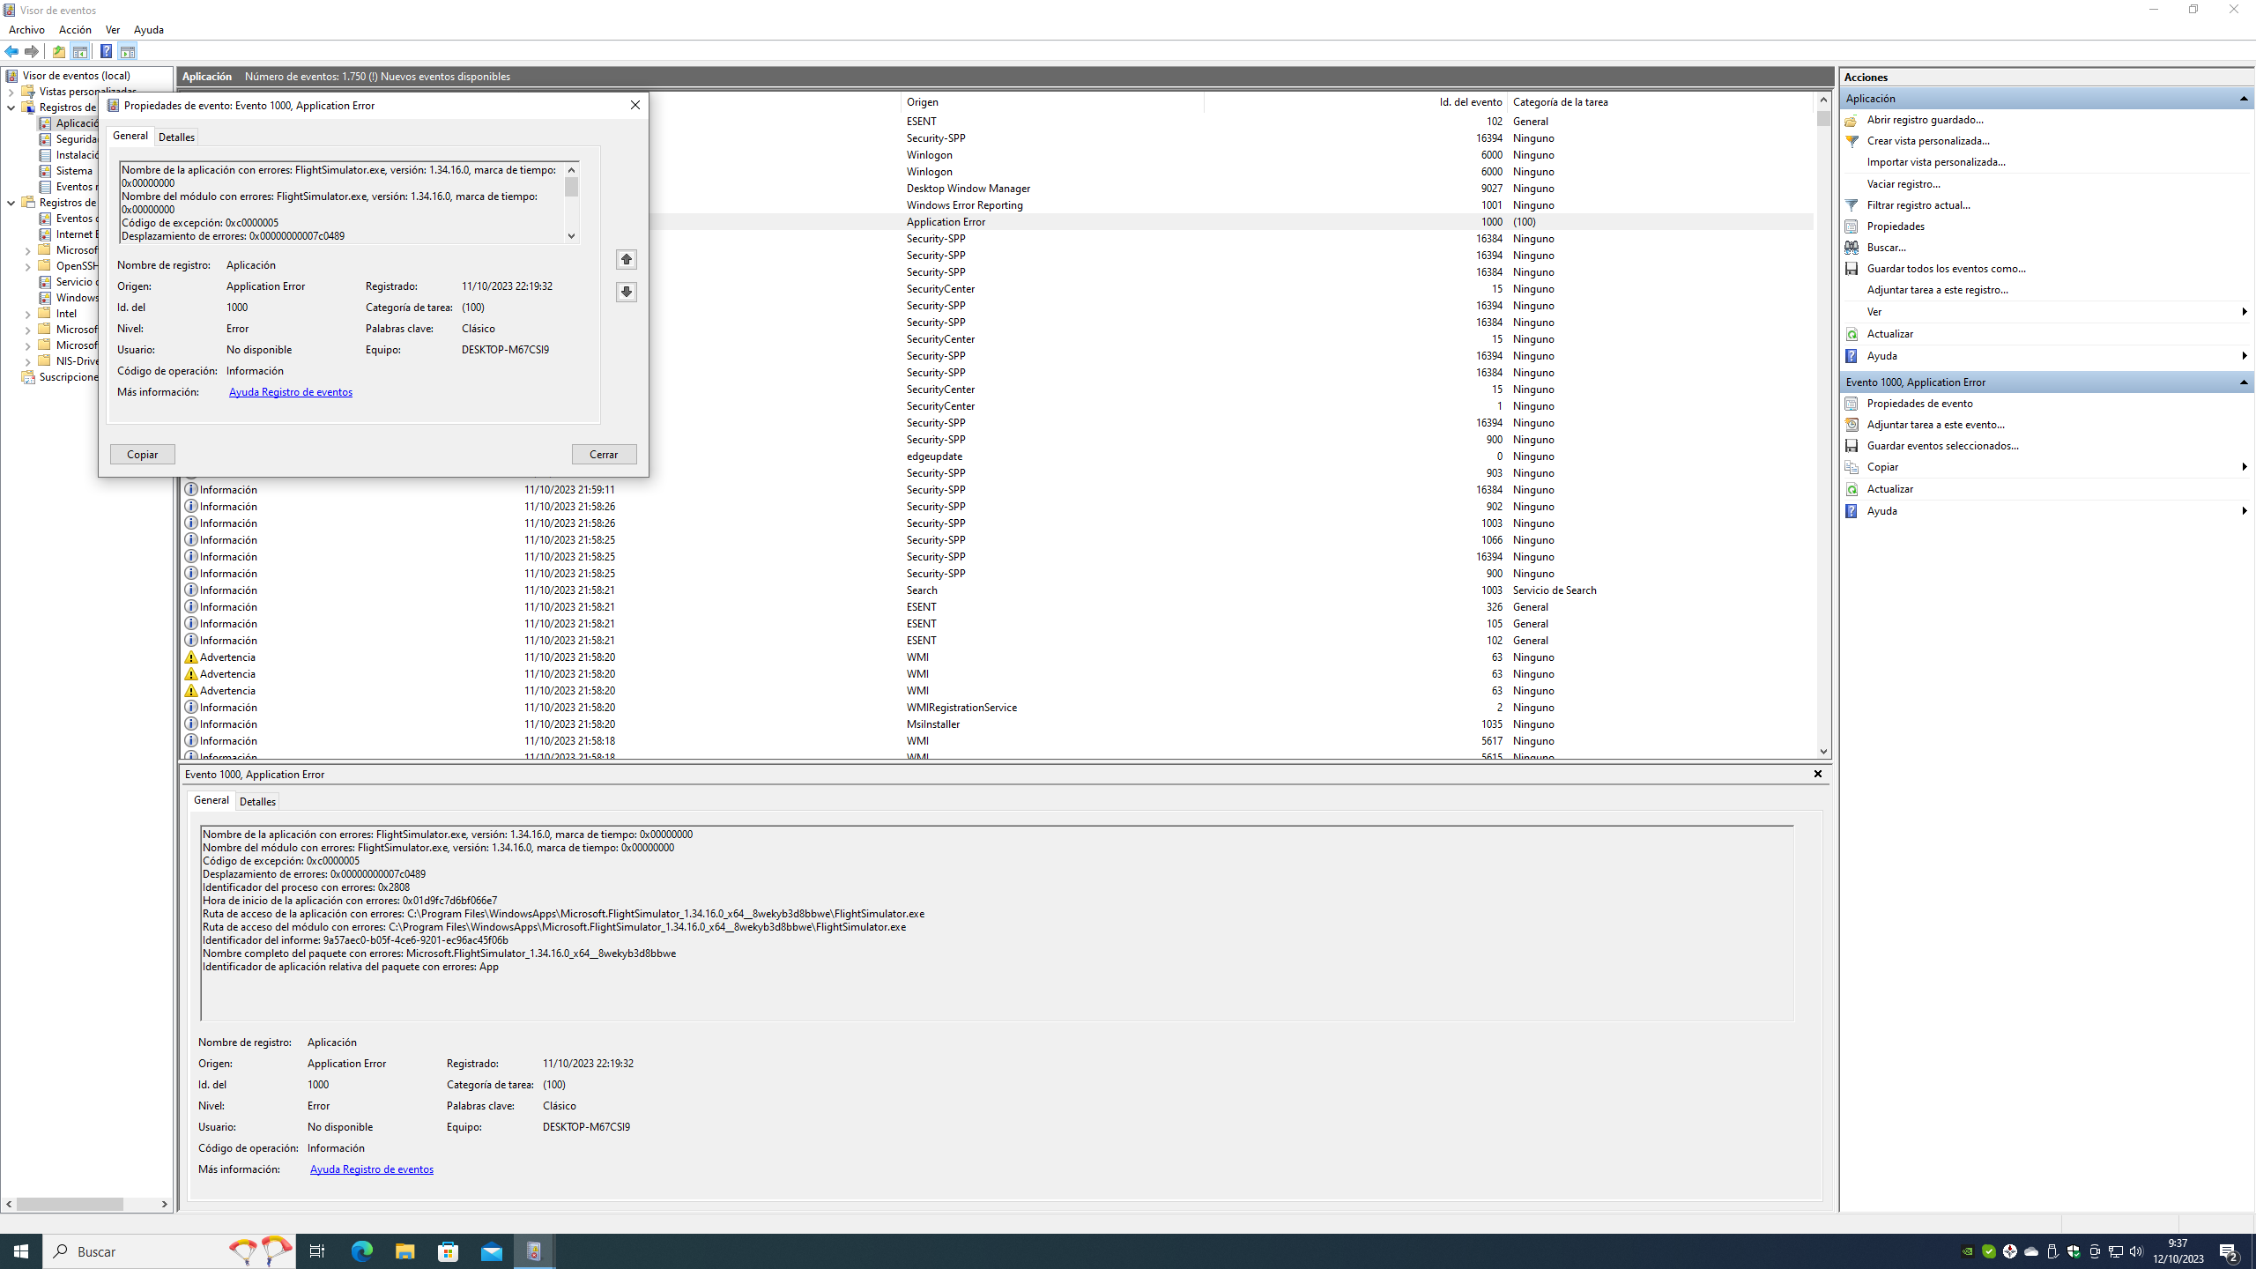Viewport: 2256px width, 1269px height.
Task: Click Adjuntar tarea a este evento
Action: (x=1935, y=425)
